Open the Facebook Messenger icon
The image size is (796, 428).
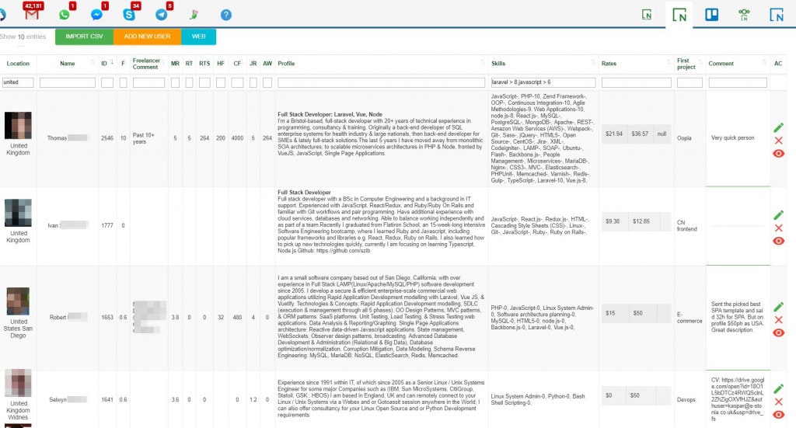96,14
